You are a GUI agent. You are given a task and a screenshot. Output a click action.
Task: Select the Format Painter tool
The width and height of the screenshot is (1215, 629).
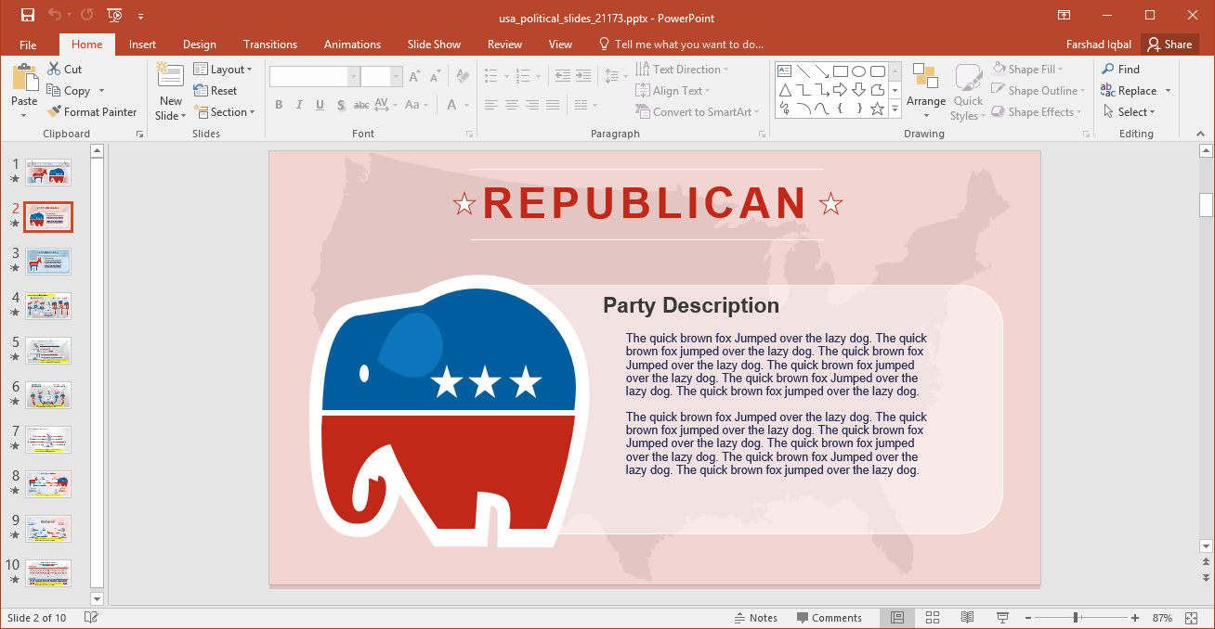coord(92,111)
